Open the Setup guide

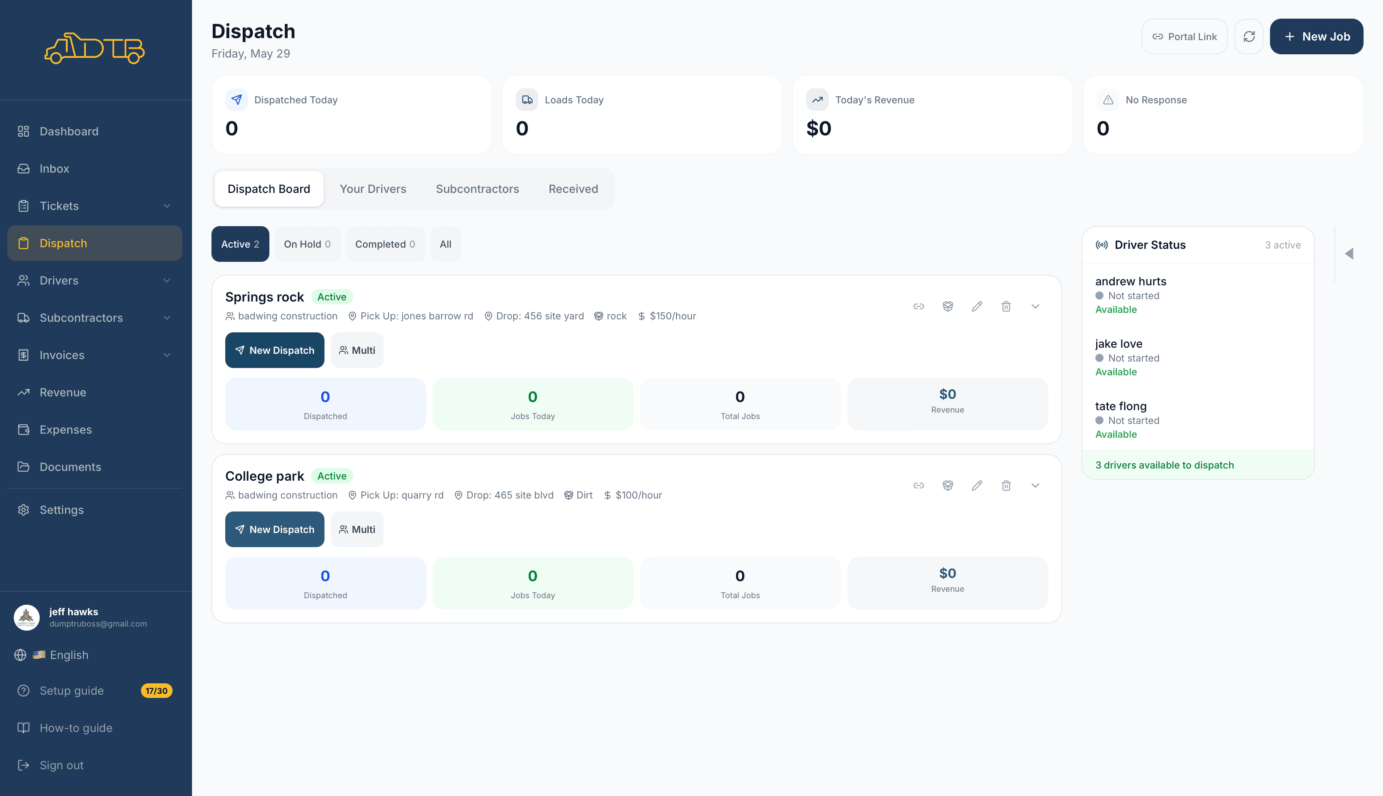pyautogui.click(x=94, y=691)
